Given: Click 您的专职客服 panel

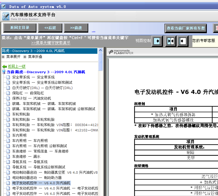Looking at the screenshot, I should coord(205,41).
